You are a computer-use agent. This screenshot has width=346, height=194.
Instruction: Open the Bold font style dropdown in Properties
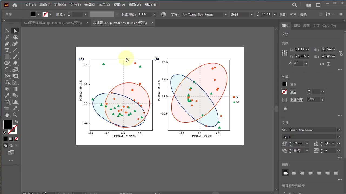(339, 137)
